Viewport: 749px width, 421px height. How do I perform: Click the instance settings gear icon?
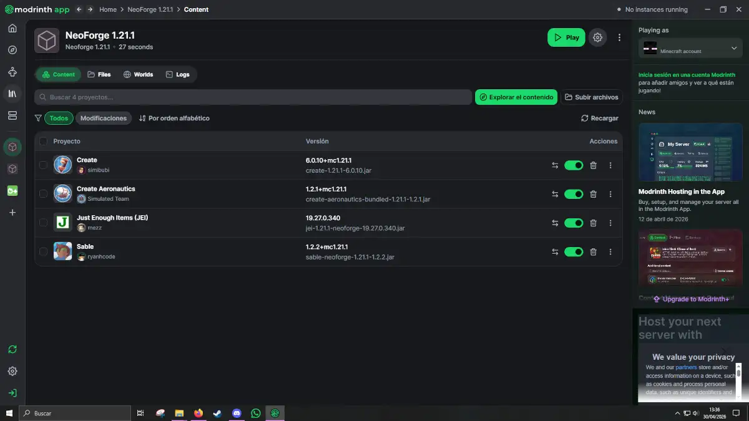pos(597,37)
